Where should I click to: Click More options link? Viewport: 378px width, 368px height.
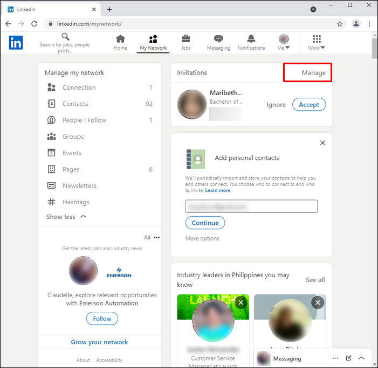[202, 238]
